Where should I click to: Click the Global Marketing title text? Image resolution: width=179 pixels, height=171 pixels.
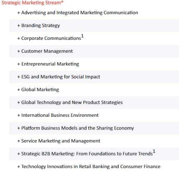[40, 90]
